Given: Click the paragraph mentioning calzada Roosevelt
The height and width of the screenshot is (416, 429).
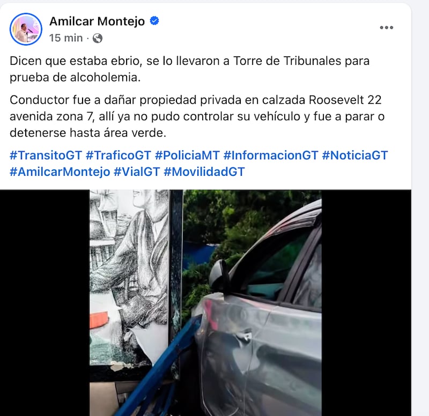Looking at the screenshot, I should coord(197,116).
